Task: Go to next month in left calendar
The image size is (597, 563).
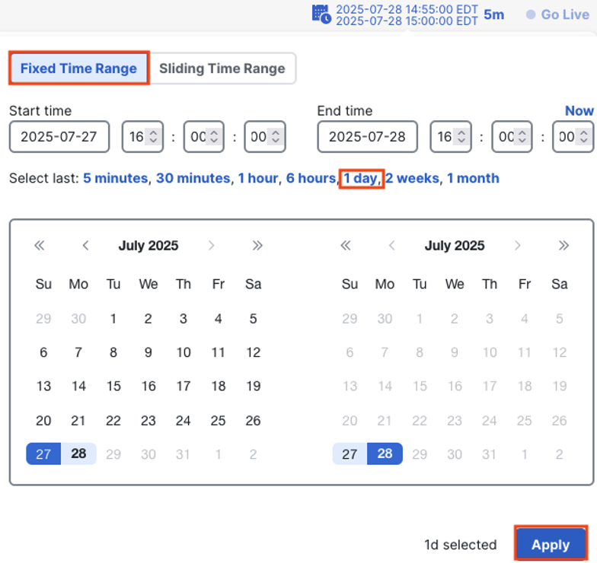Action: click(212, 245)
